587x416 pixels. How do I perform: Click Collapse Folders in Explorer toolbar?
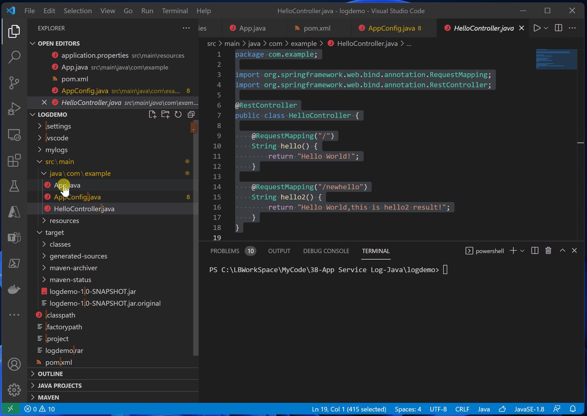point(191,114)
